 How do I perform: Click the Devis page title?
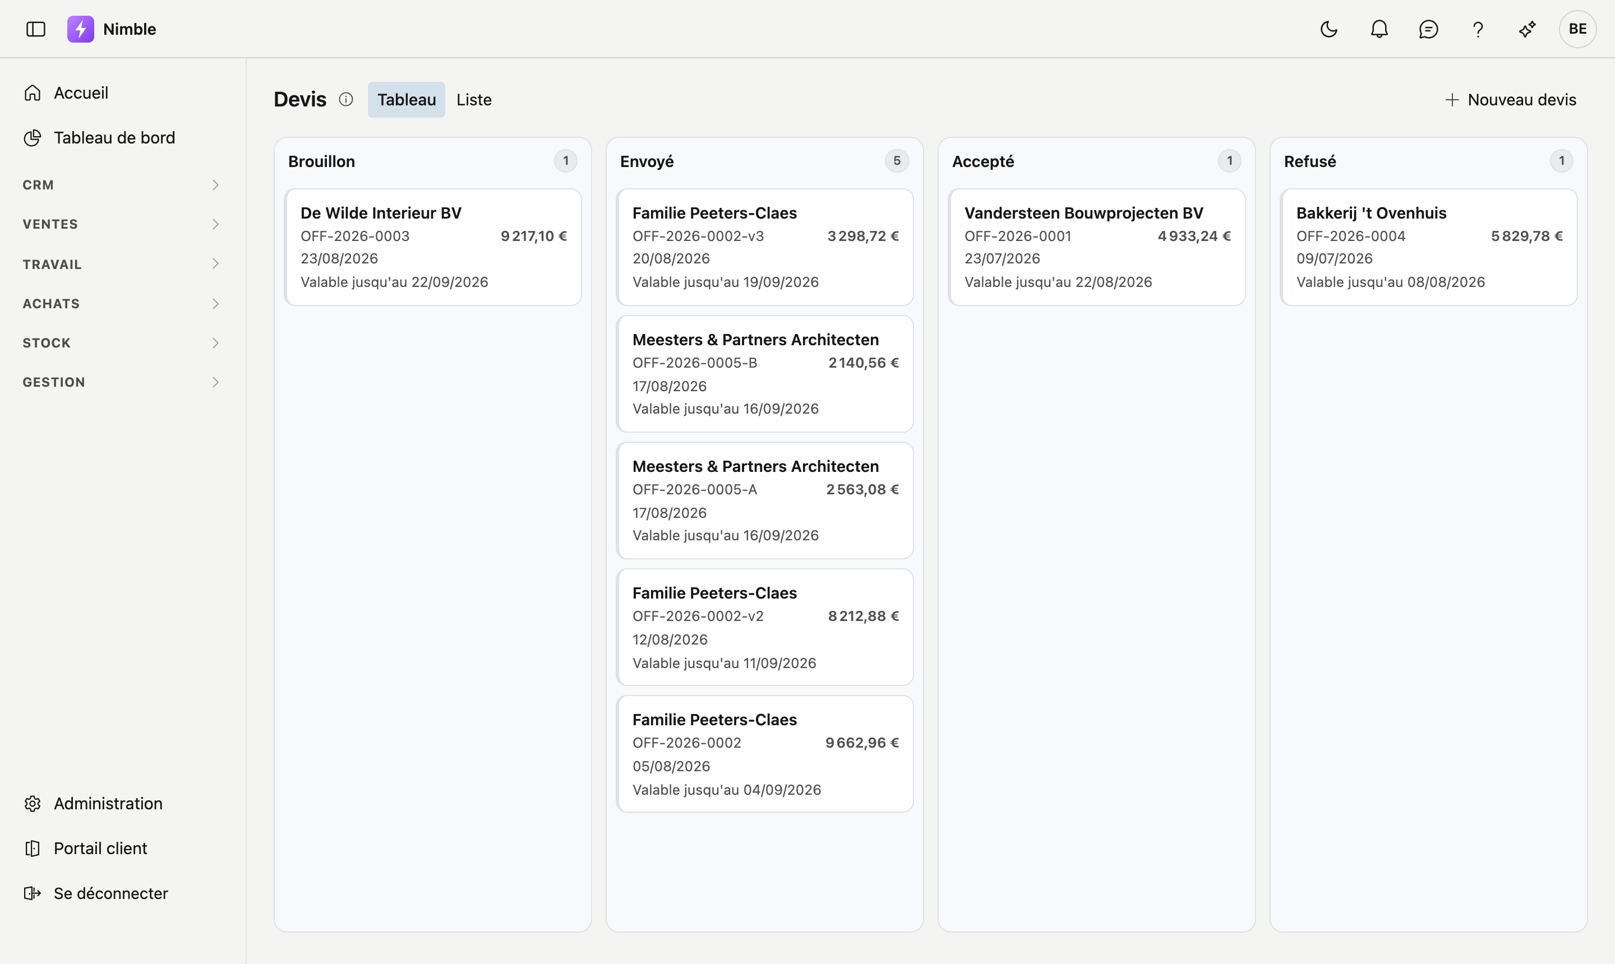pos(300,99)
